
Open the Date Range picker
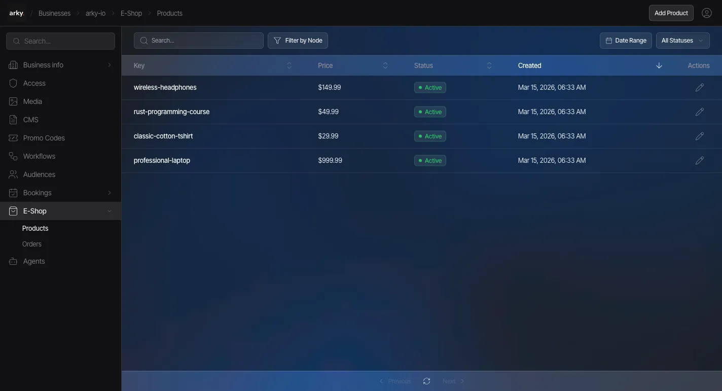[x=626, y=41]
